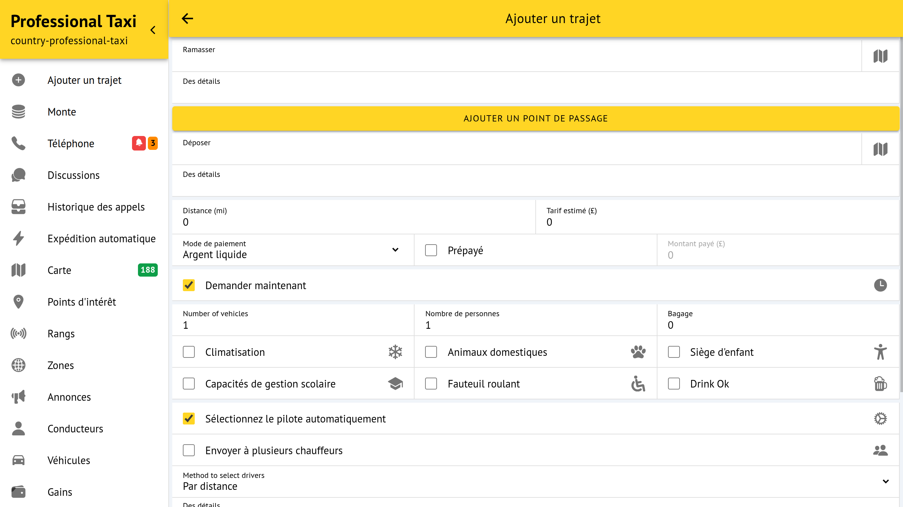This screenshot has width=903, height=507.
Task: Open Conducteurs in the sidebar
Action: pos(75,428)
